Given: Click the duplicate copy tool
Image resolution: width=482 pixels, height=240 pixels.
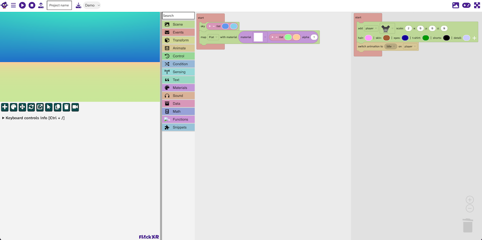Looking at the screenshot, I should coord(57,107).
